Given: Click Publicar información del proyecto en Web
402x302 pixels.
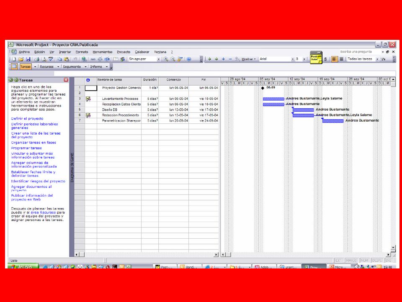Looking at the screenshot, I should coord(32,198).
